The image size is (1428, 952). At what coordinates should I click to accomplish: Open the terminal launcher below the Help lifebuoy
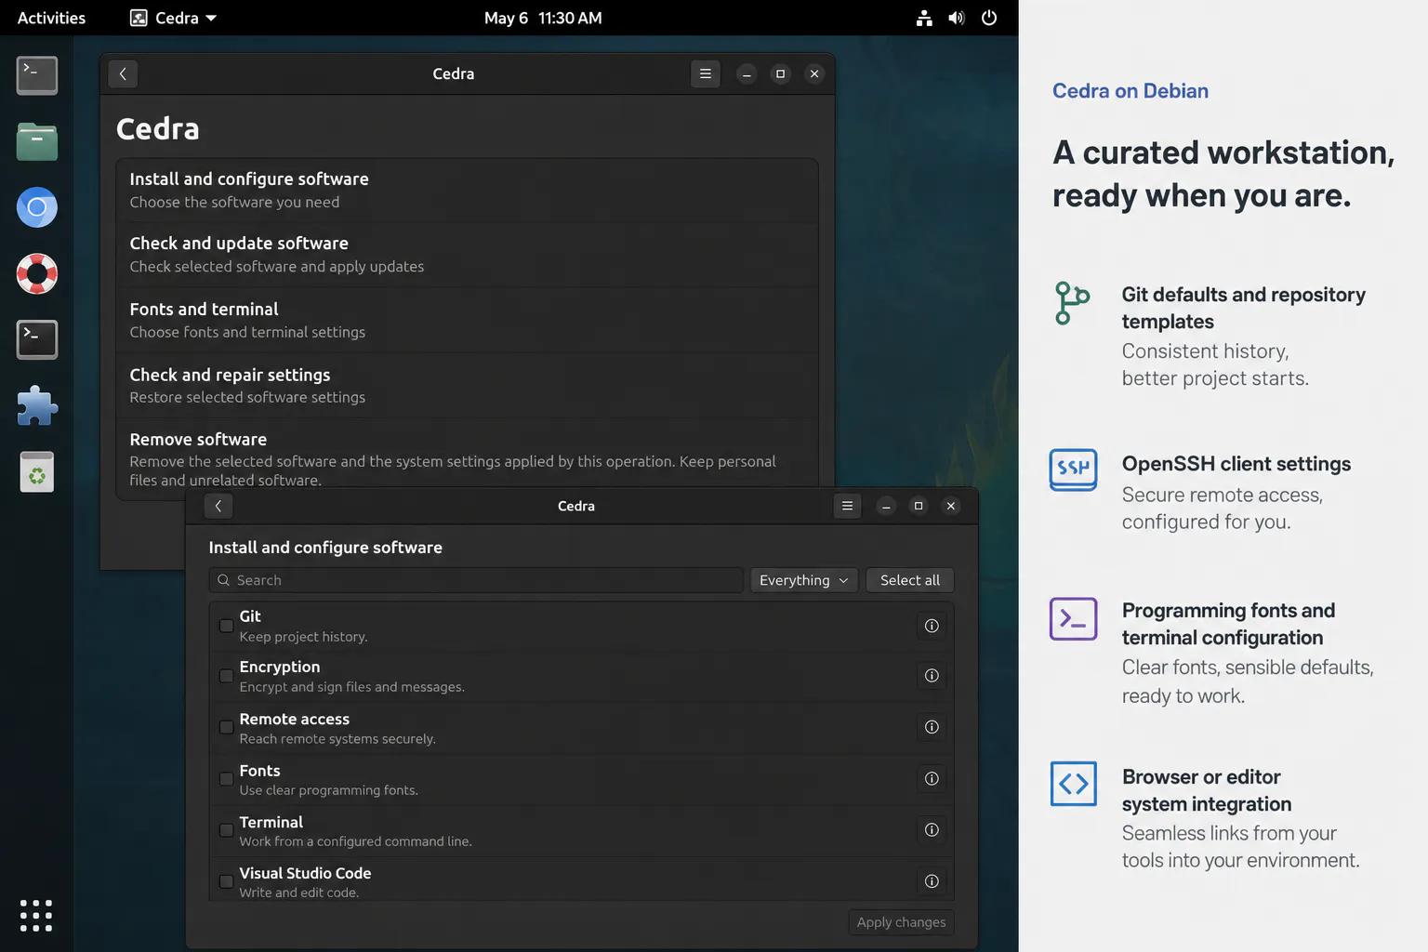pyautogui.click(x=37, y=339)
